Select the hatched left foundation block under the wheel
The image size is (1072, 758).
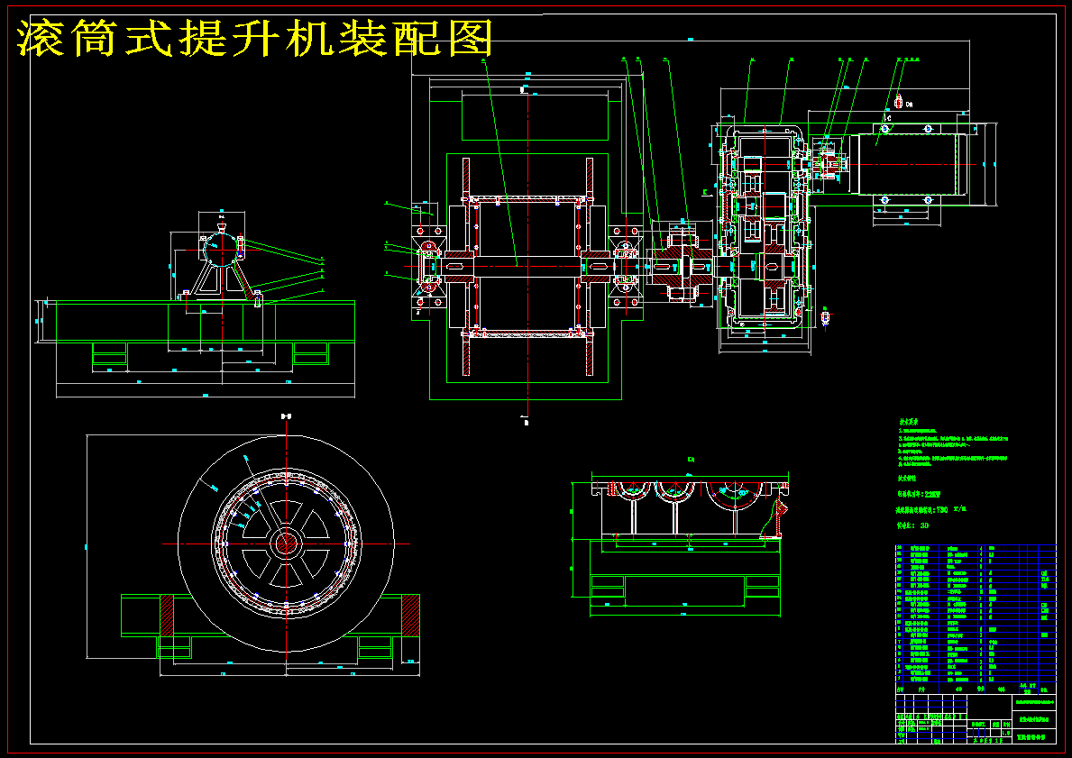(167, 616)
